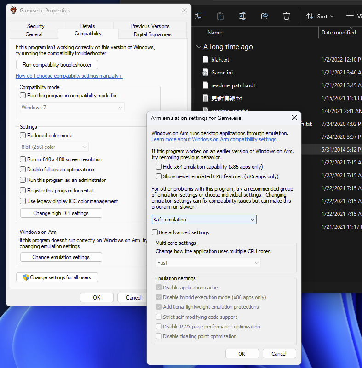Click the 更新情報.txt file icon
The image size is (362, 368).
(205, 98)
